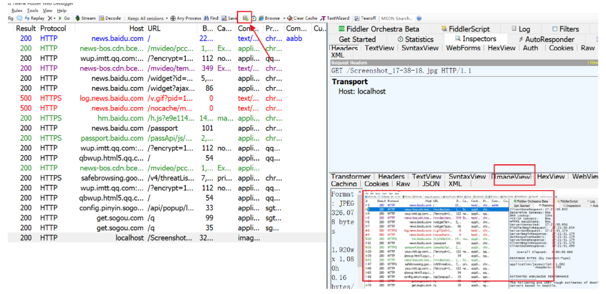Click the Tearoff toolbar button
Viewport: 606px width, 294px height.
point(365,18)
